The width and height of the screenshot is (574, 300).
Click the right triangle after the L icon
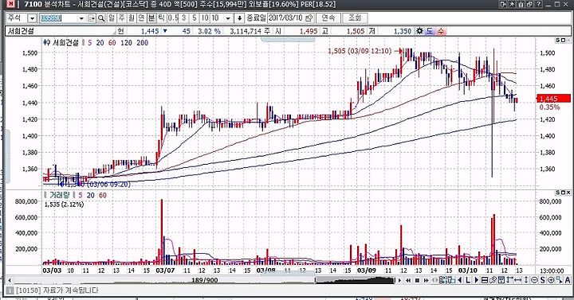click(x=477, y=280)
